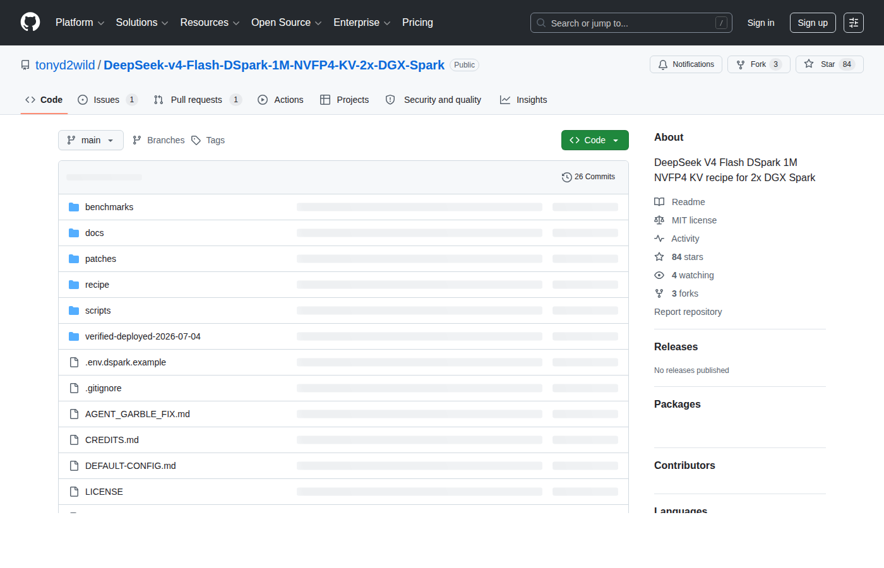Open the green Code dropdown button
Screen dimensions: 884x568
[595, 140]
